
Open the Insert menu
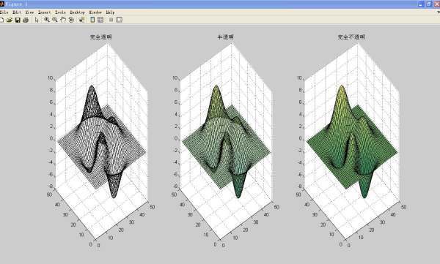click(x=44, y=12)
